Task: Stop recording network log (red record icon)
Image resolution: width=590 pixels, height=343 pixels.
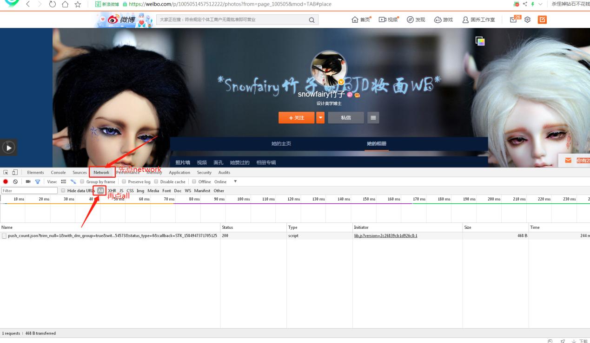Action: [6, 181]
